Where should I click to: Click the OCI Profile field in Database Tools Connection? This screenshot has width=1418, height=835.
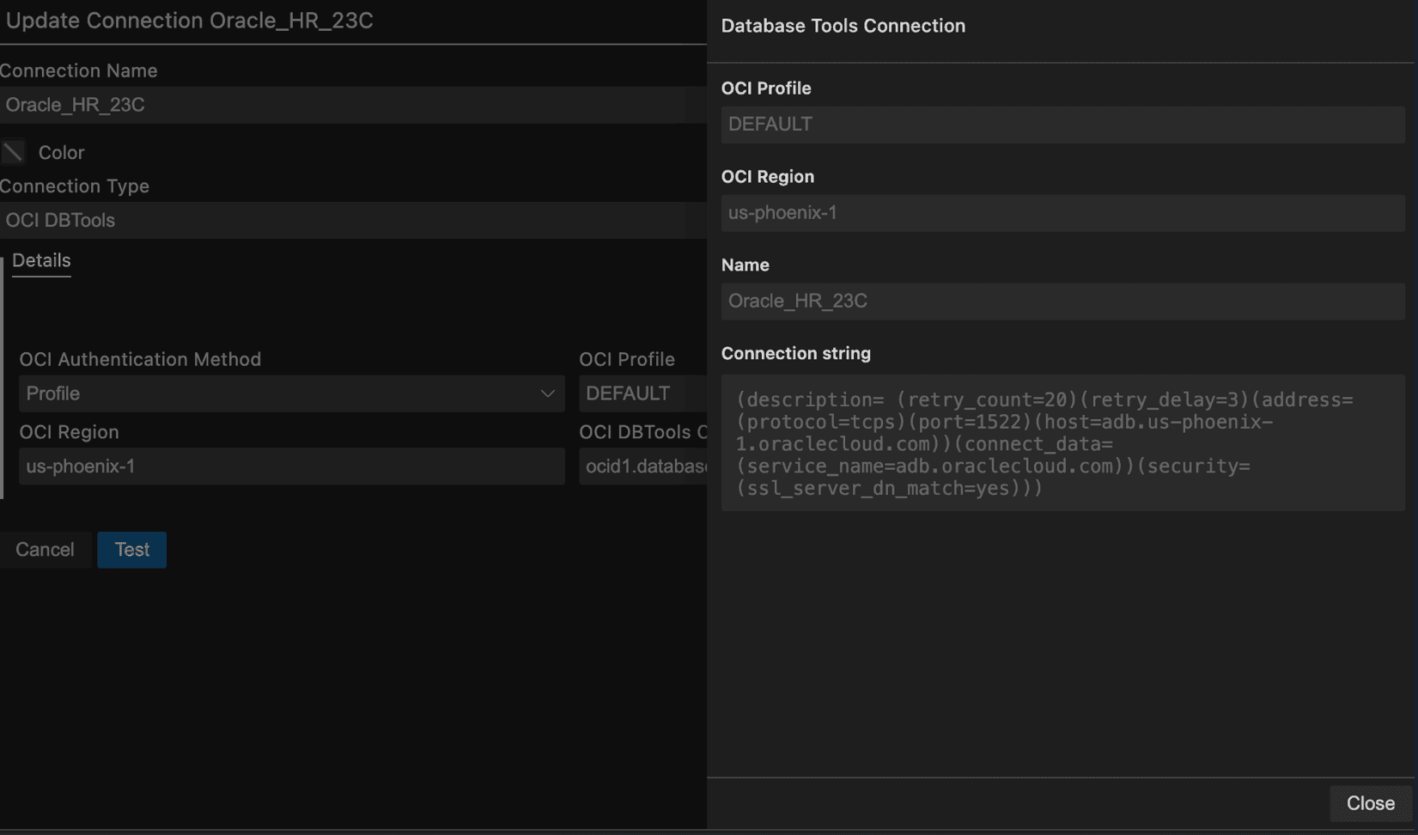point(1063,125)
